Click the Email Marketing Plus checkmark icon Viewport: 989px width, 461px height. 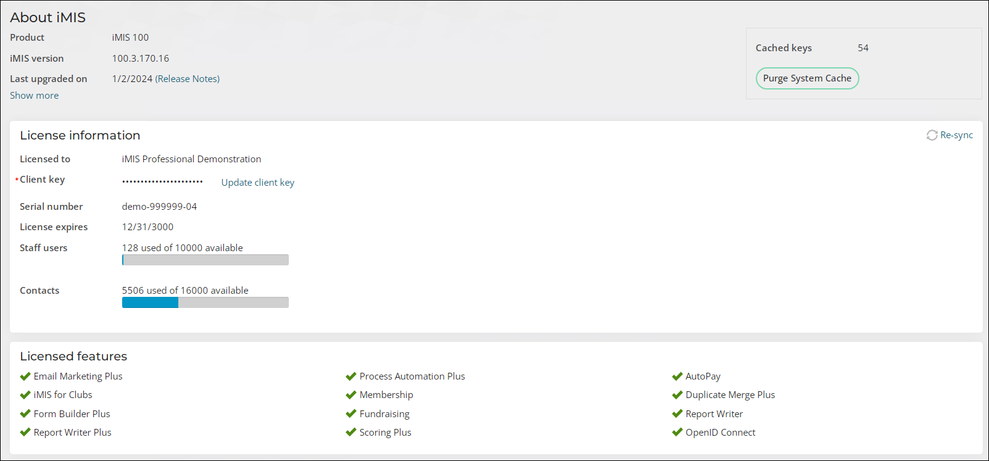tap(25, 376)
